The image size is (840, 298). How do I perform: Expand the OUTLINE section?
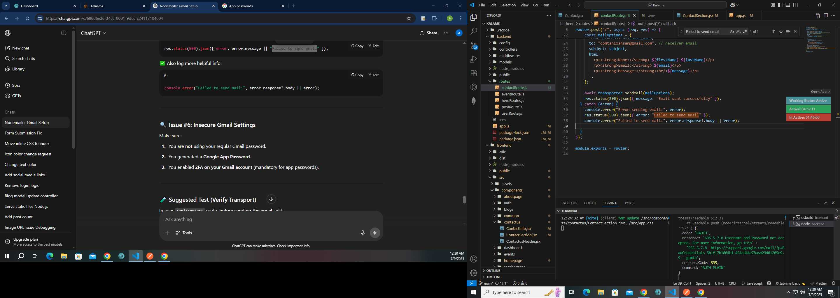click(518, 271)
